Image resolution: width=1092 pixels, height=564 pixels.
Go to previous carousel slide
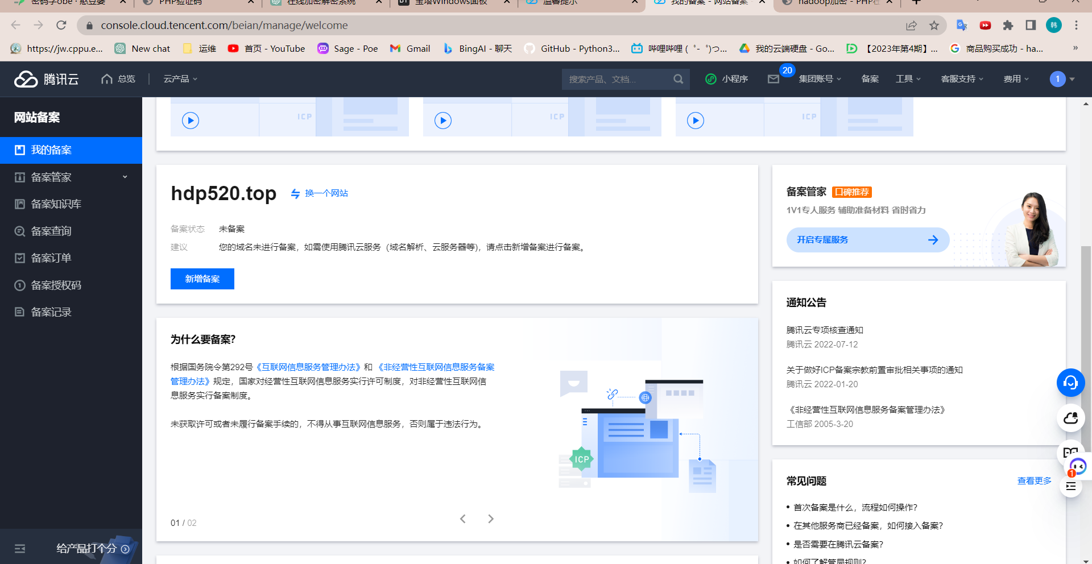(x=463, y=519)
